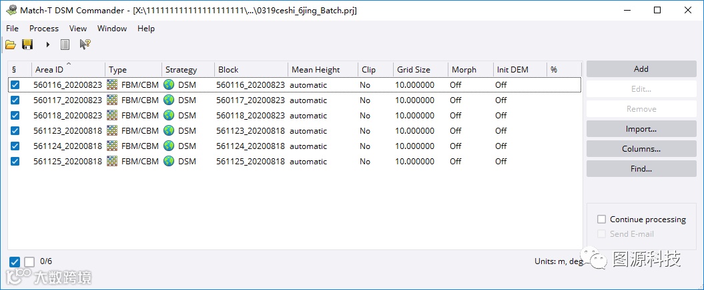Click the 0/6 selection counter
The image size is (704, 290).
coord(46,261)
